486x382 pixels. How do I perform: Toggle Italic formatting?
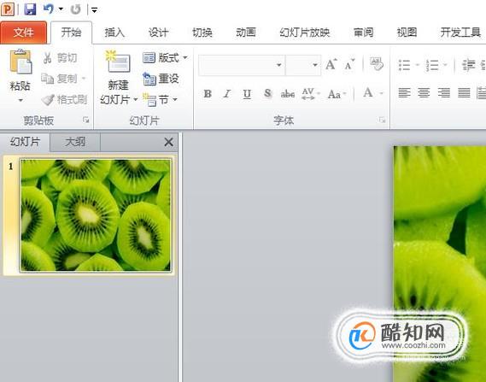click(227, 93)
